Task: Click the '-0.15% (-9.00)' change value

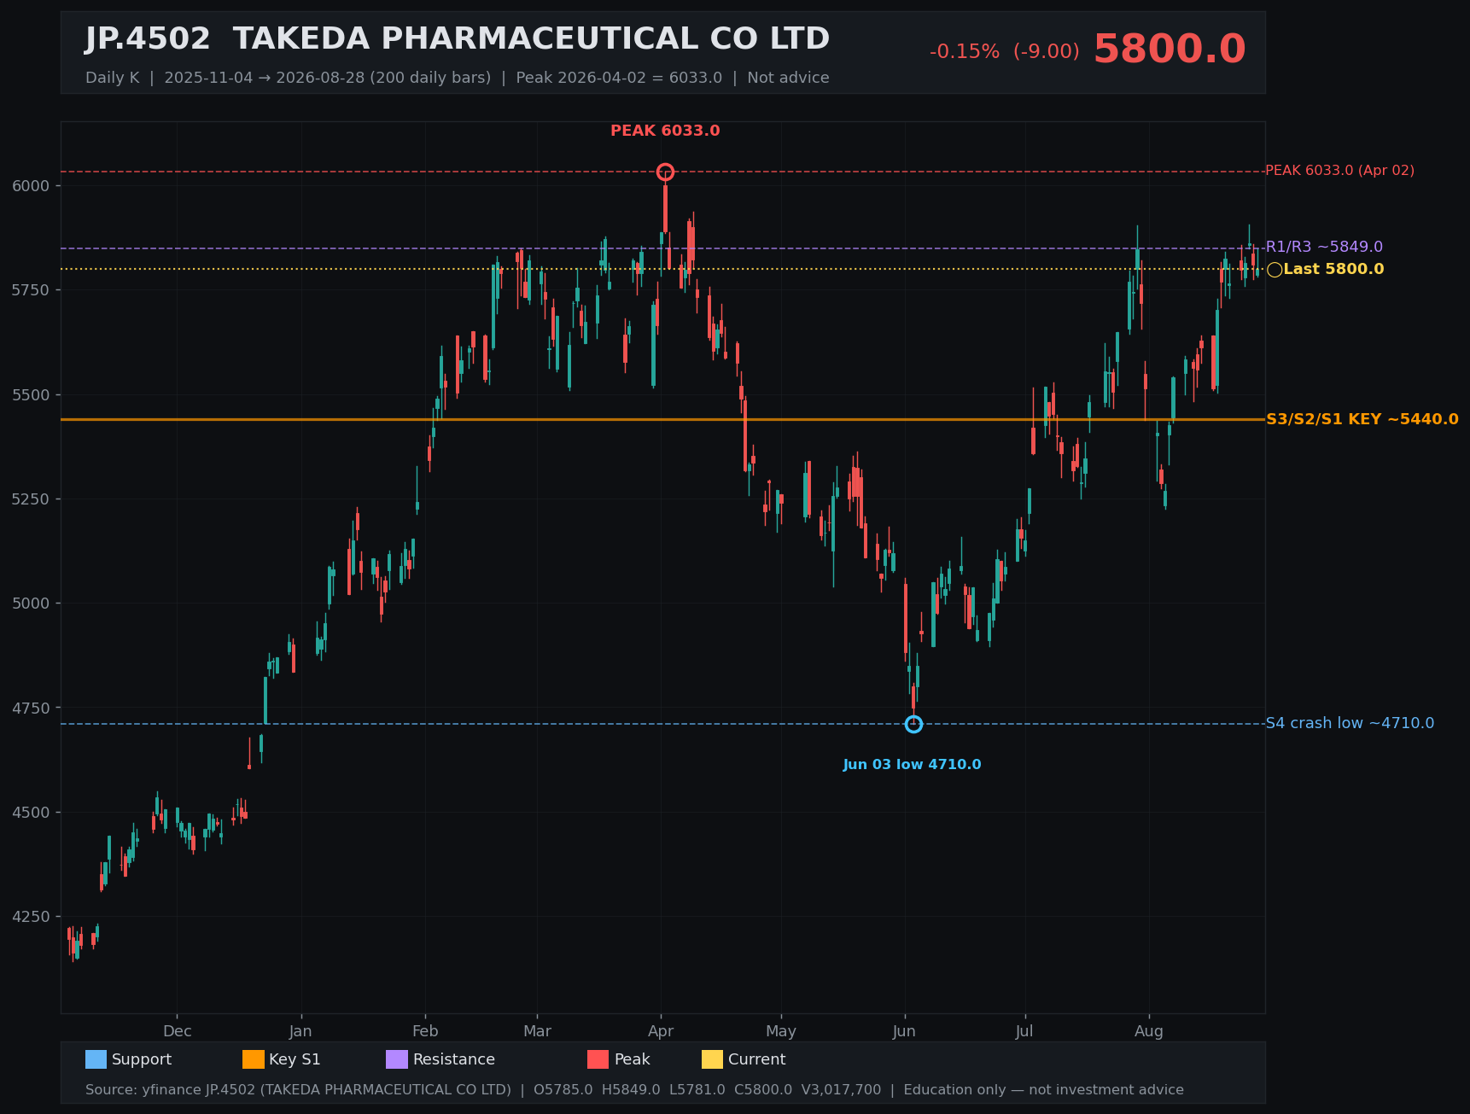Action: coord(1004,52)
